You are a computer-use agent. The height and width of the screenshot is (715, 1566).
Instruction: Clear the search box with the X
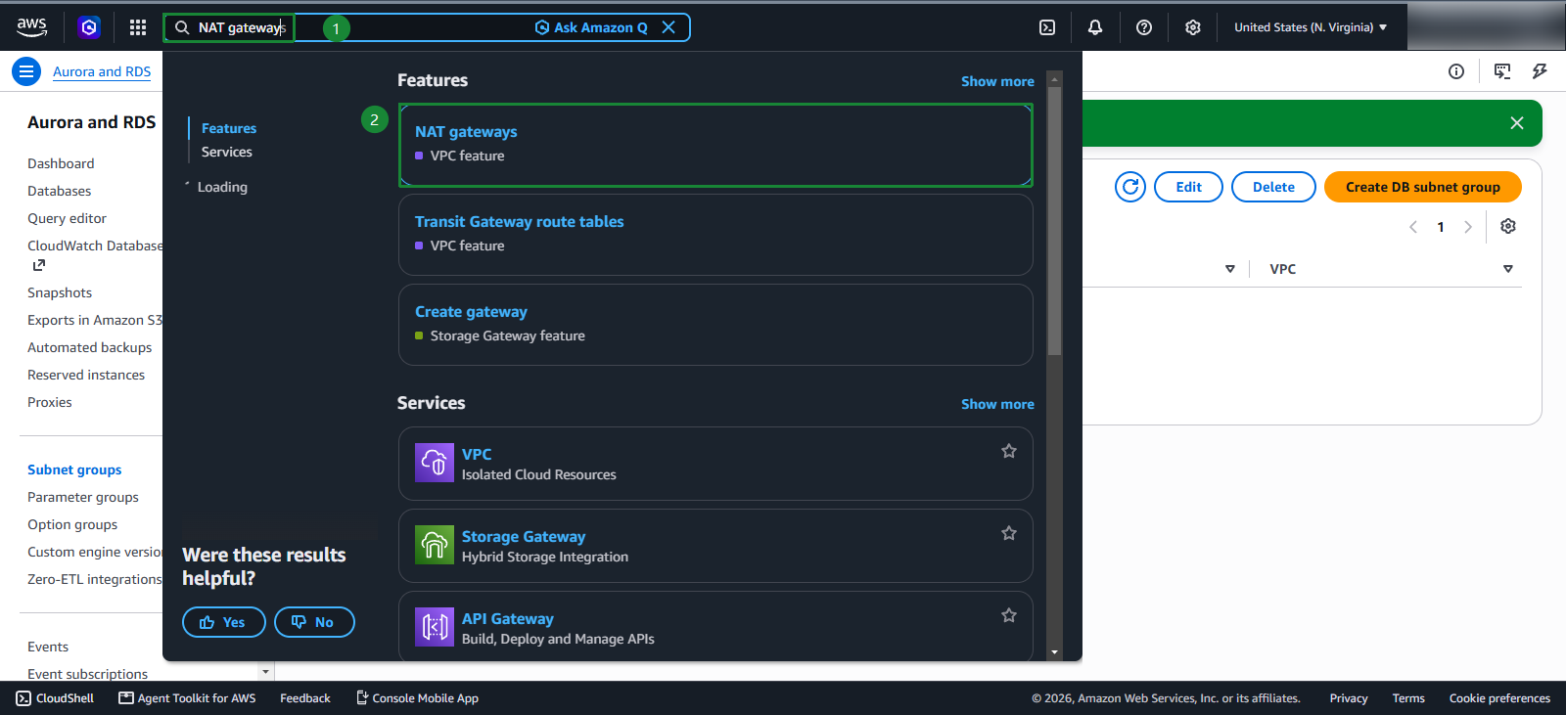668,27
